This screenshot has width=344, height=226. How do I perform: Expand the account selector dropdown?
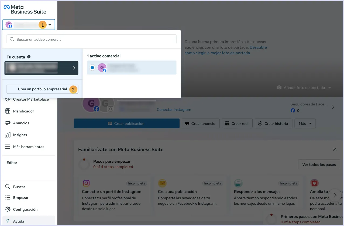pos(50,25)
